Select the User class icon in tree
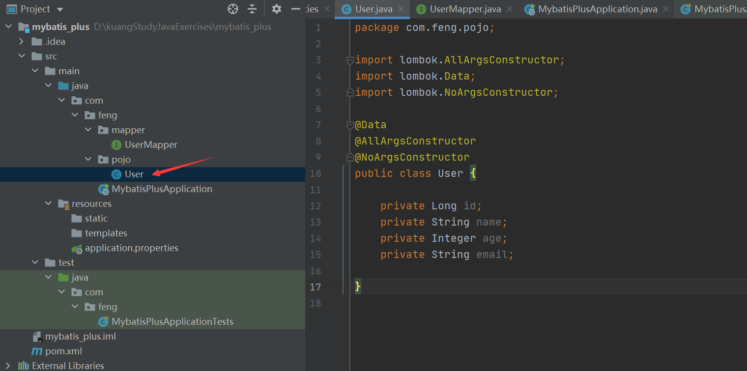Image resolution: width=747 pixels, height=371 pixels. [116, 174]
